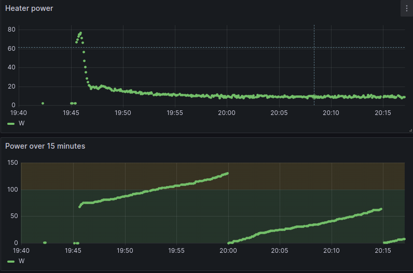Click the 20:10 x-axis label in the Heater power chart
This screenshot has height=273, width=413.
[331, 113]
